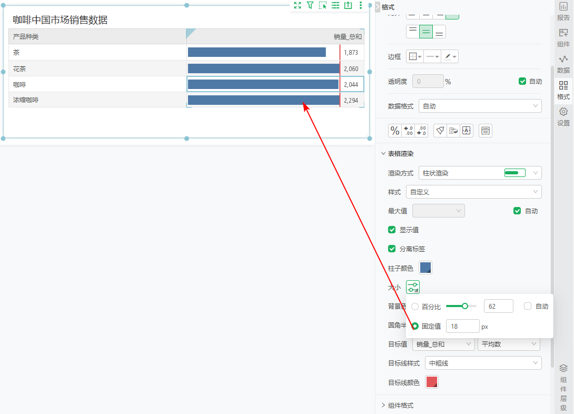Viewport: 574px width, 414px height.
Task: Open the 最大值 dropdown
Action: click(439, 211)
